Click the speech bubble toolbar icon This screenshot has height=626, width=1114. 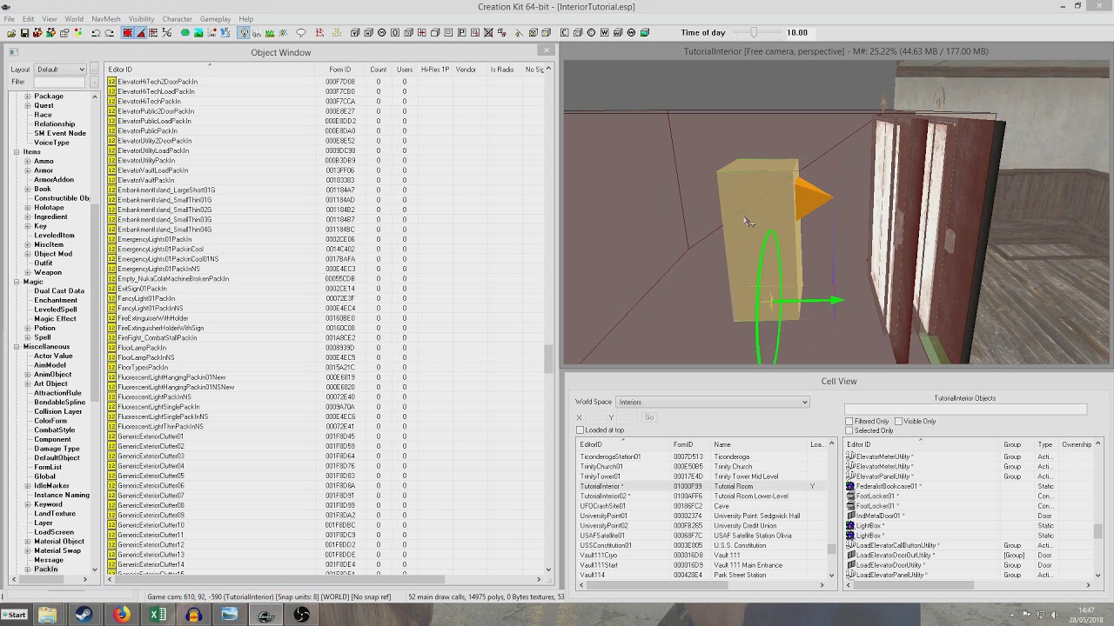301,33
